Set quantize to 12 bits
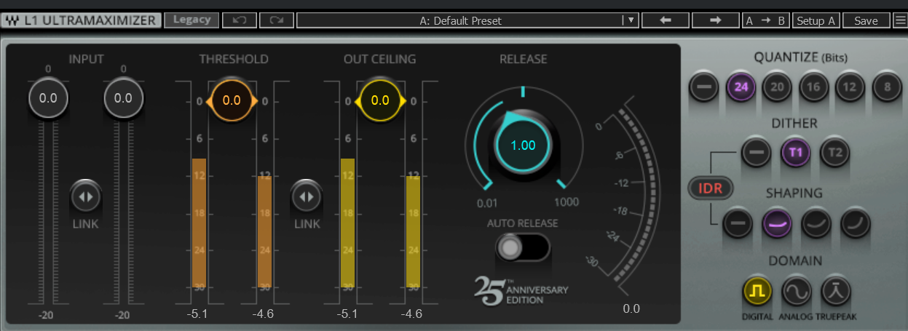 (x=850, y=87)
